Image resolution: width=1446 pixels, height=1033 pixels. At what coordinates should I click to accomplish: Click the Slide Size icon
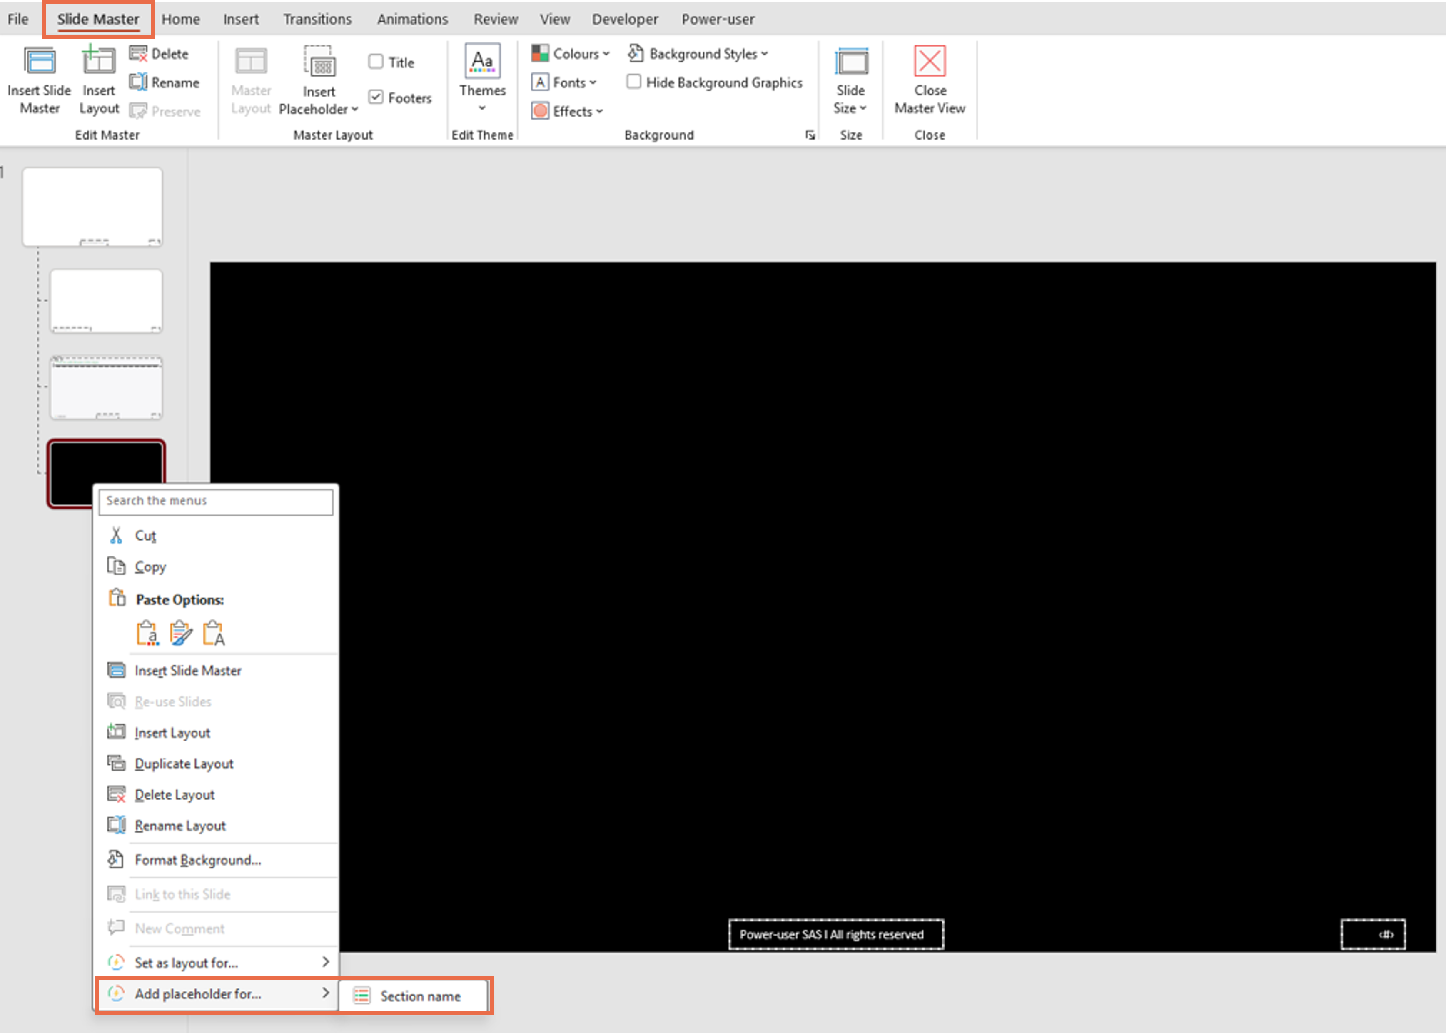(x=851, y=62)
